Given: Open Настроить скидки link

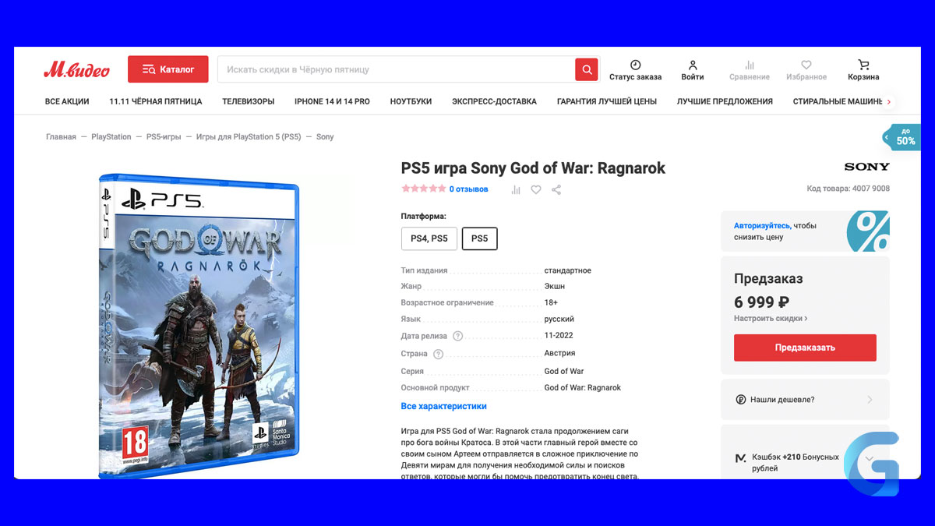Looking at the screenshot, I should coord(771,319).
